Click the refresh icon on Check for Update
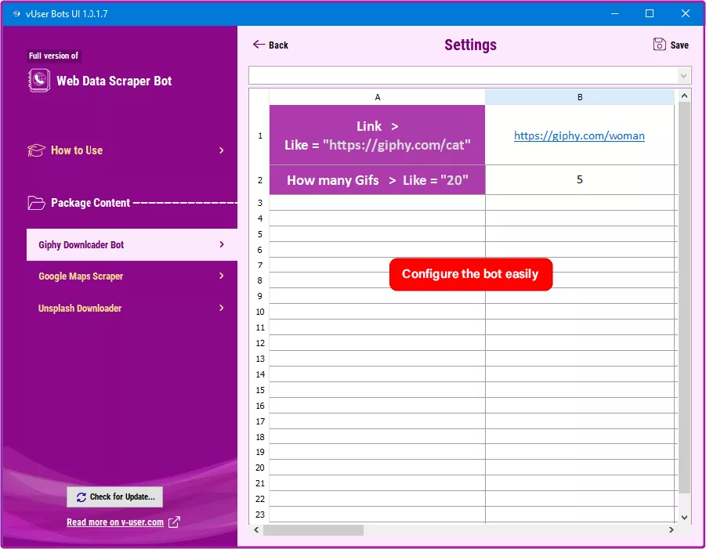 [81, 497]
